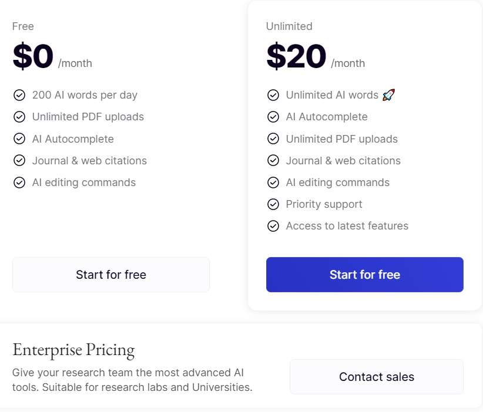The width and height of the screenshot is (483, 412).
Task: Click the Free plan title label
Action: pyautogui.click(x=23, y=26)
